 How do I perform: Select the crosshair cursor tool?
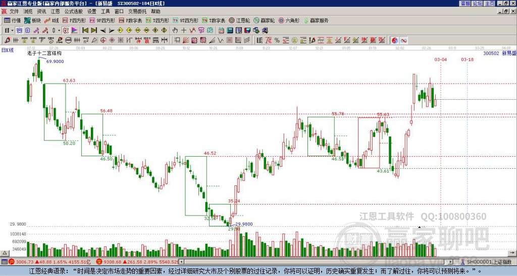coord(184,31)
